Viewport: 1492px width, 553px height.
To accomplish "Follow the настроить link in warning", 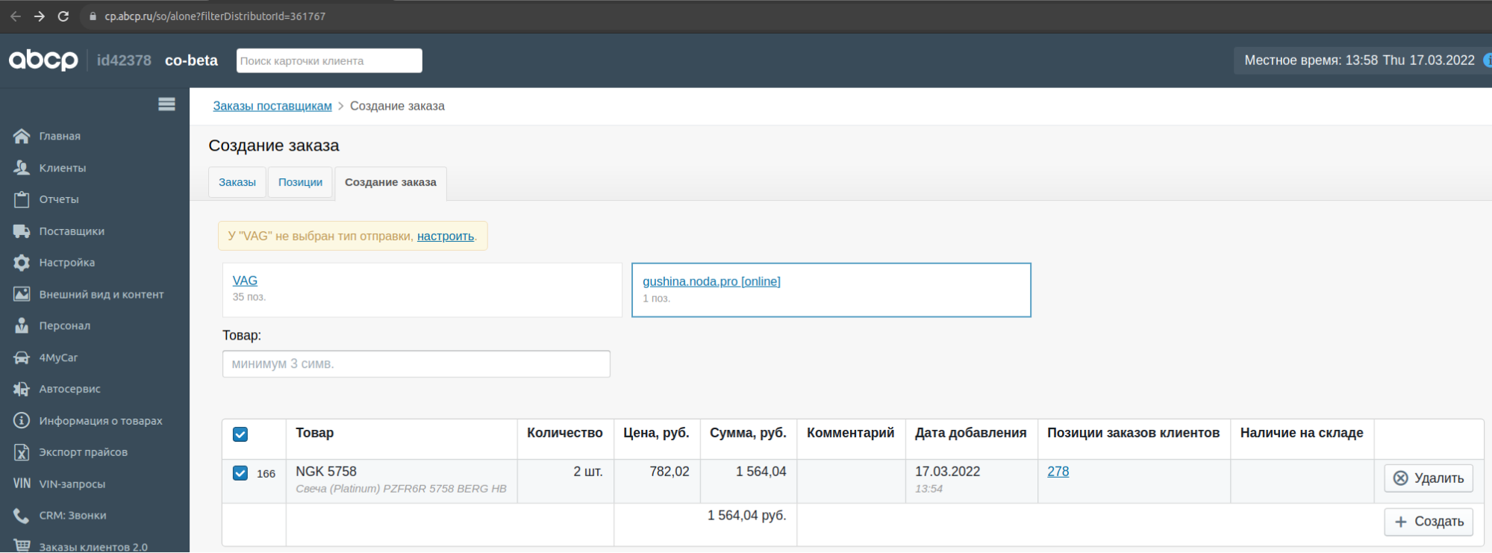I will 446,237.
